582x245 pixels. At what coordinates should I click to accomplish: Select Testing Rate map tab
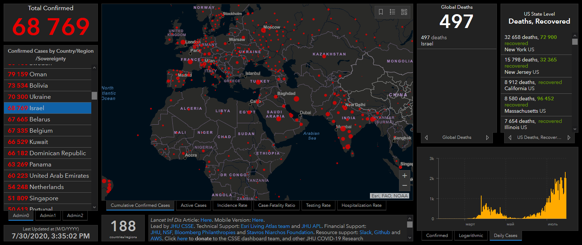[x=318, y=205]
